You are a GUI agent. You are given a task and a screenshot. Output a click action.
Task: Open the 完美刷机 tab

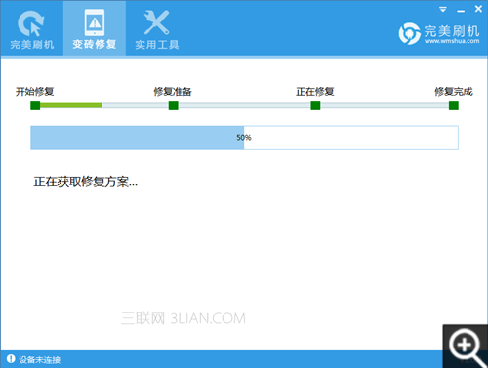tap(31, 28)
